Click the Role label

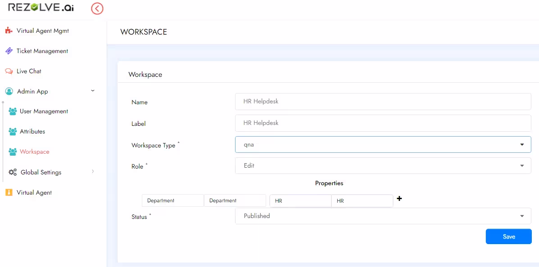click(139, 166)
